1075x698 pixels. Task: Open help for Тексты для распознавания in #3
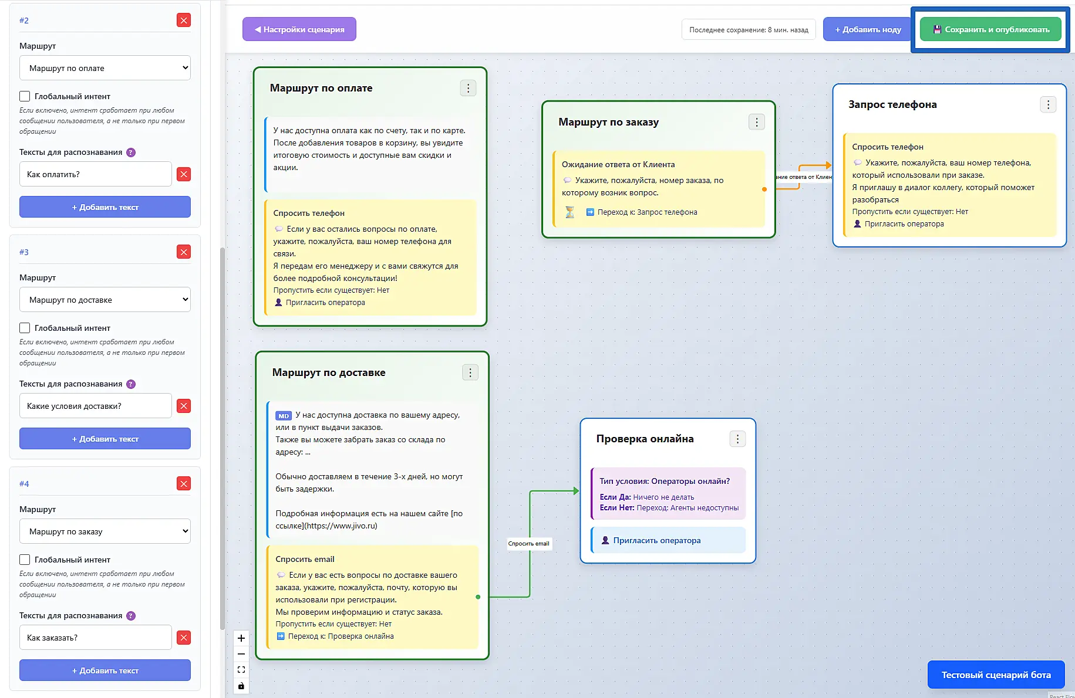(131, 384)
